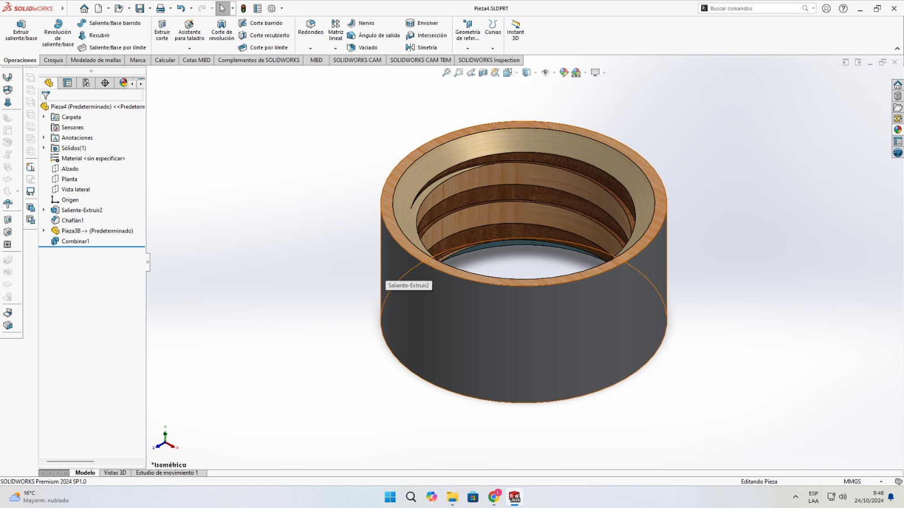904x508 pixels.
Task: Click the Extruir saliente/base tool
Action: (21, 30)
